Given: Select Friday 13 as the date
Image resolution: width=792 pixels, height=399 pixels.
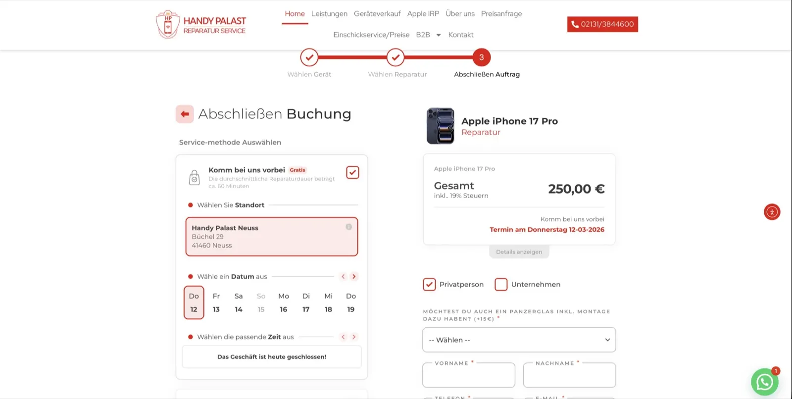Looking at the screenshot, I should coord(216,302).
